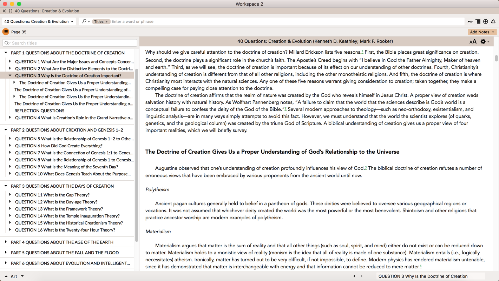The image size is (499, 281).
Task: Expand PART 4 Questions About the Age of Earth
Action: point(6,242)
